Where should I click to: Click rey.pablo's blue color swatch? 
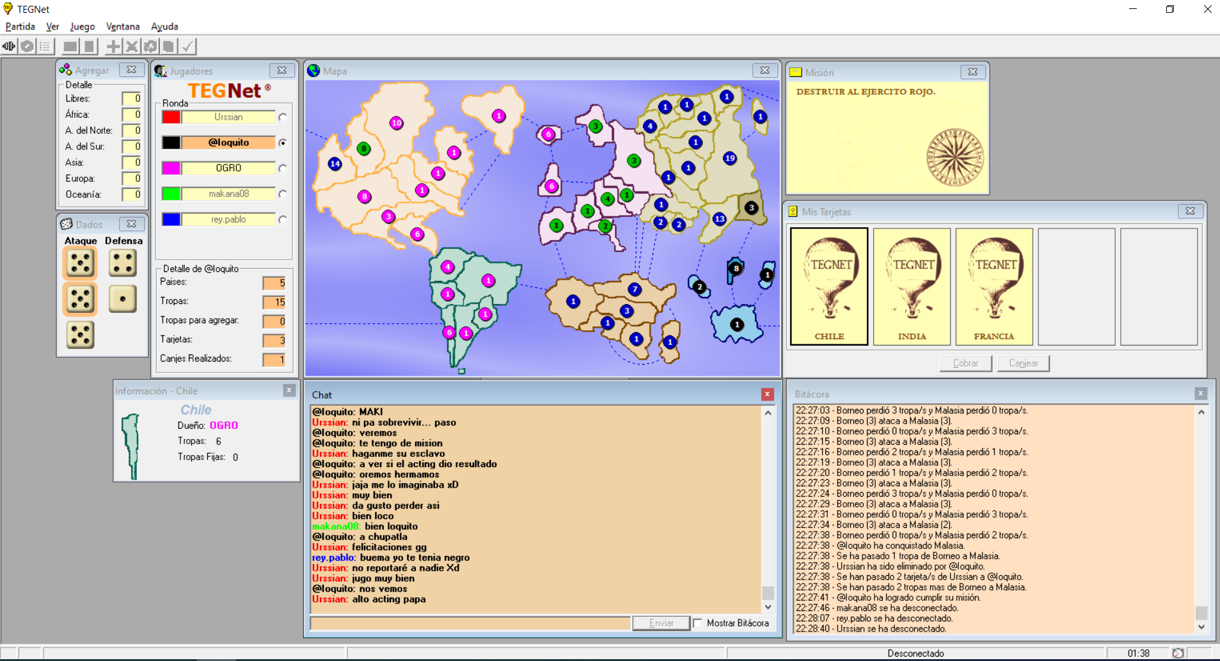pyautogui.click(x=171, y=219)
